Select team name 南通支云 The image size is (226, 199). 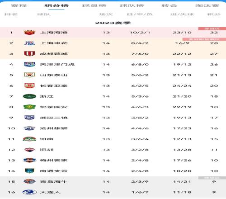point(54,171)
